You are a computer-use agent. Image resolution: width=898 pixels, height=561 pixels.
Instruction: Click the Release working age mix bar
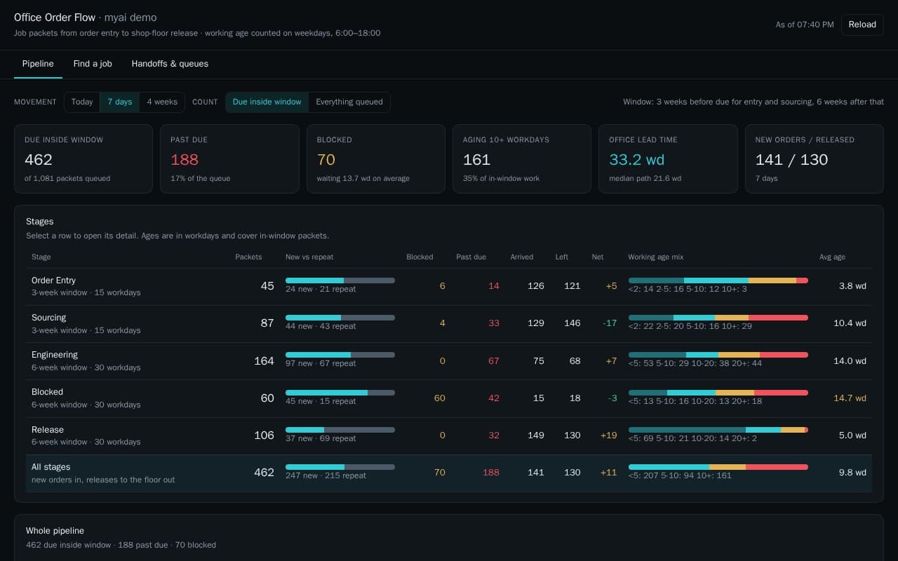click(x=718, y=430)
